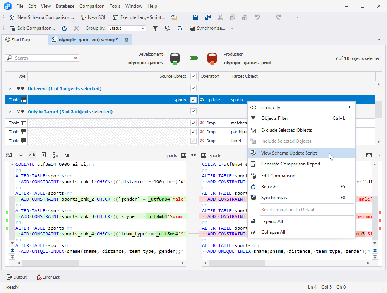Click the Edit Comparison toolbar button
This screenshot has height=293, width=387.
[33, 28]
